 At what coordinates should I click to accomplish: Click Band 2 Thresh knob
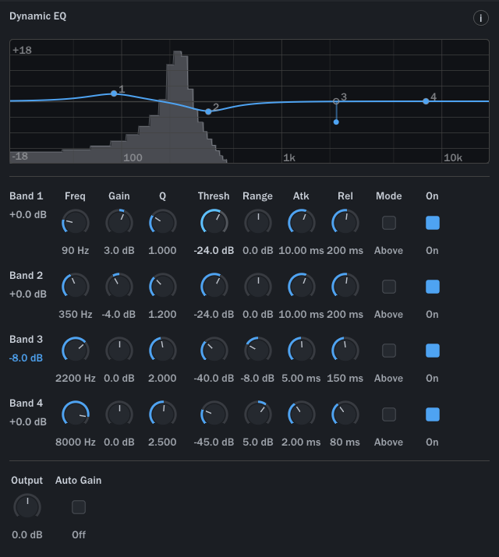(214, 287)
